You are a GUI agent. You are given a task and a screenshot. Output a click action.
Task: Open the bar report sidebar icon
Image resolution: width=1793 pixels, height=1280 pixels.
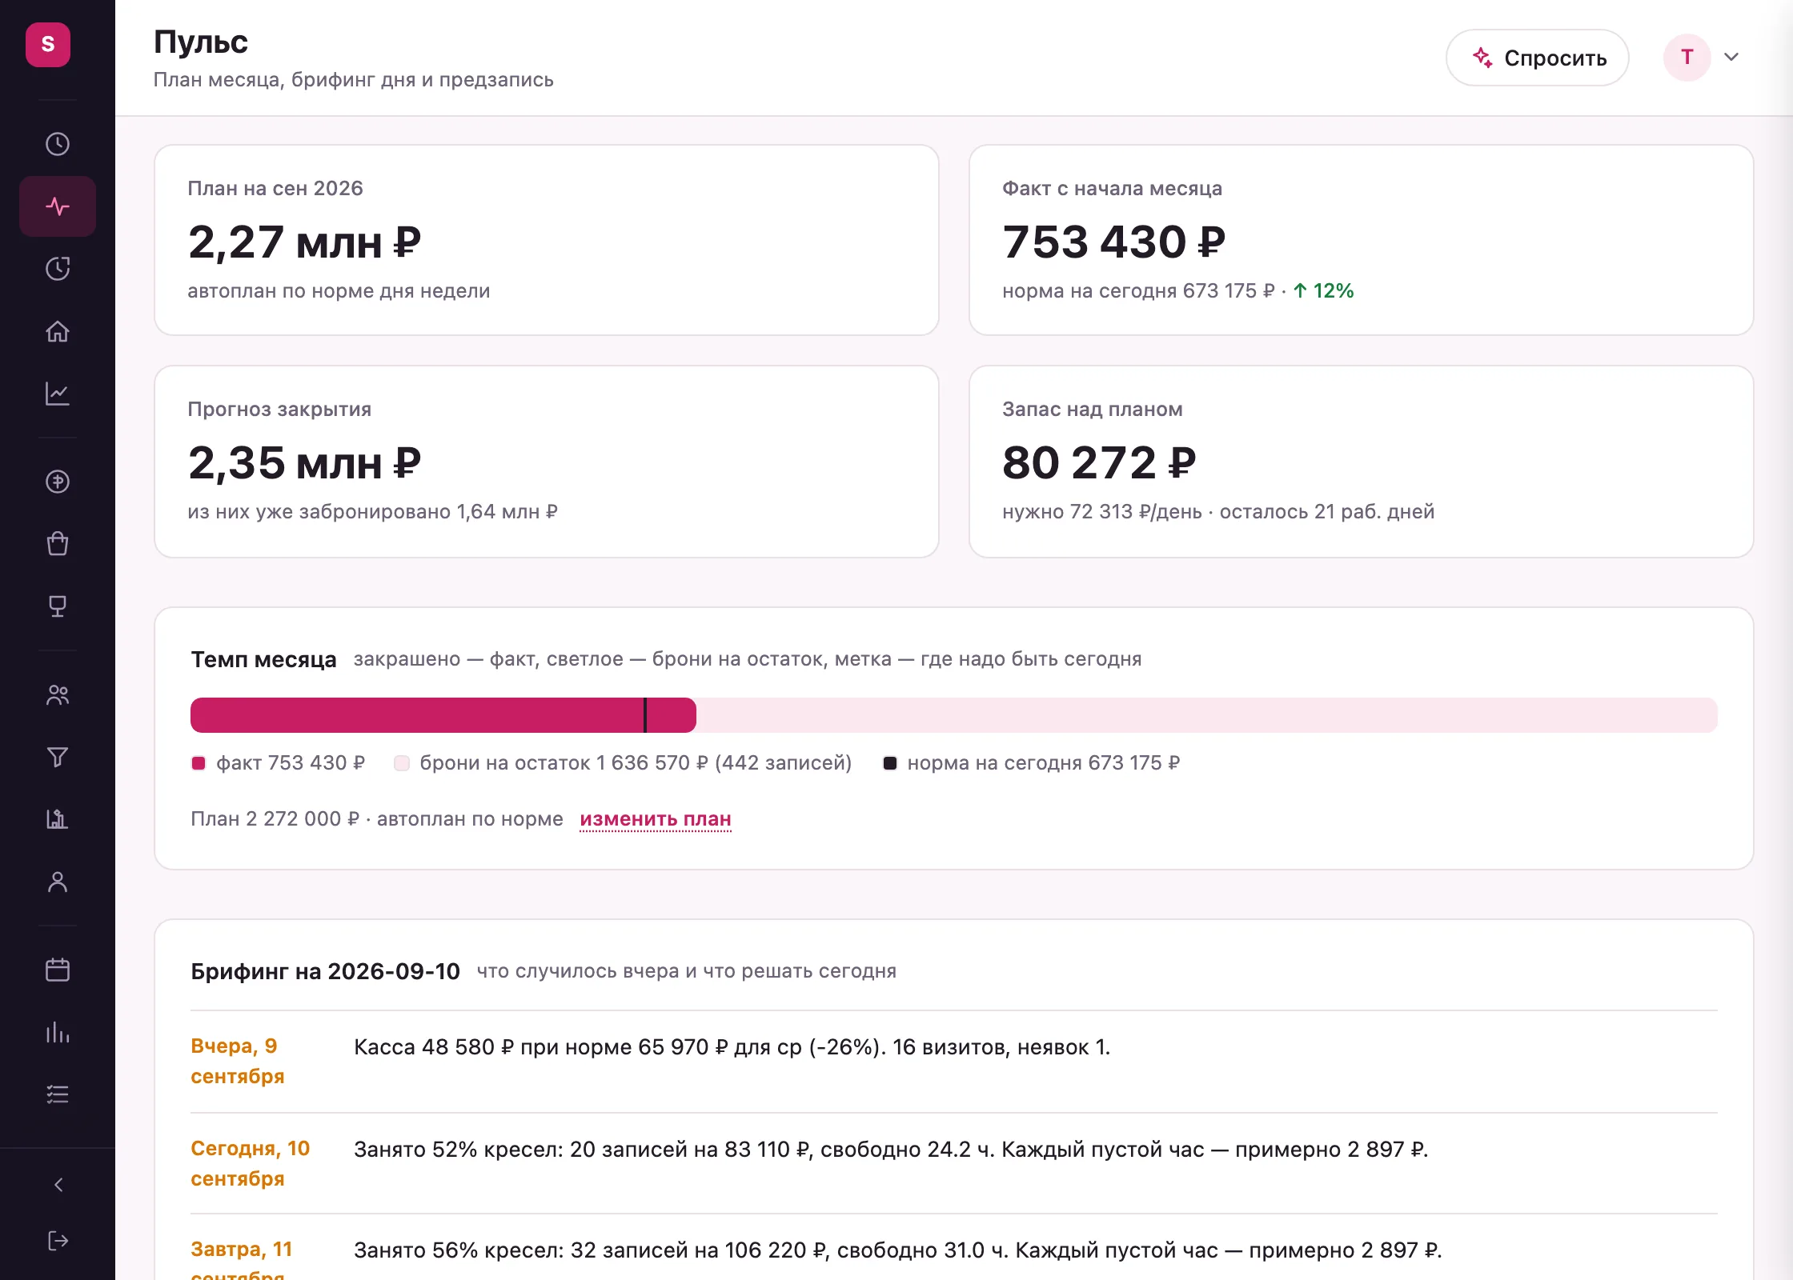point(58,819)
